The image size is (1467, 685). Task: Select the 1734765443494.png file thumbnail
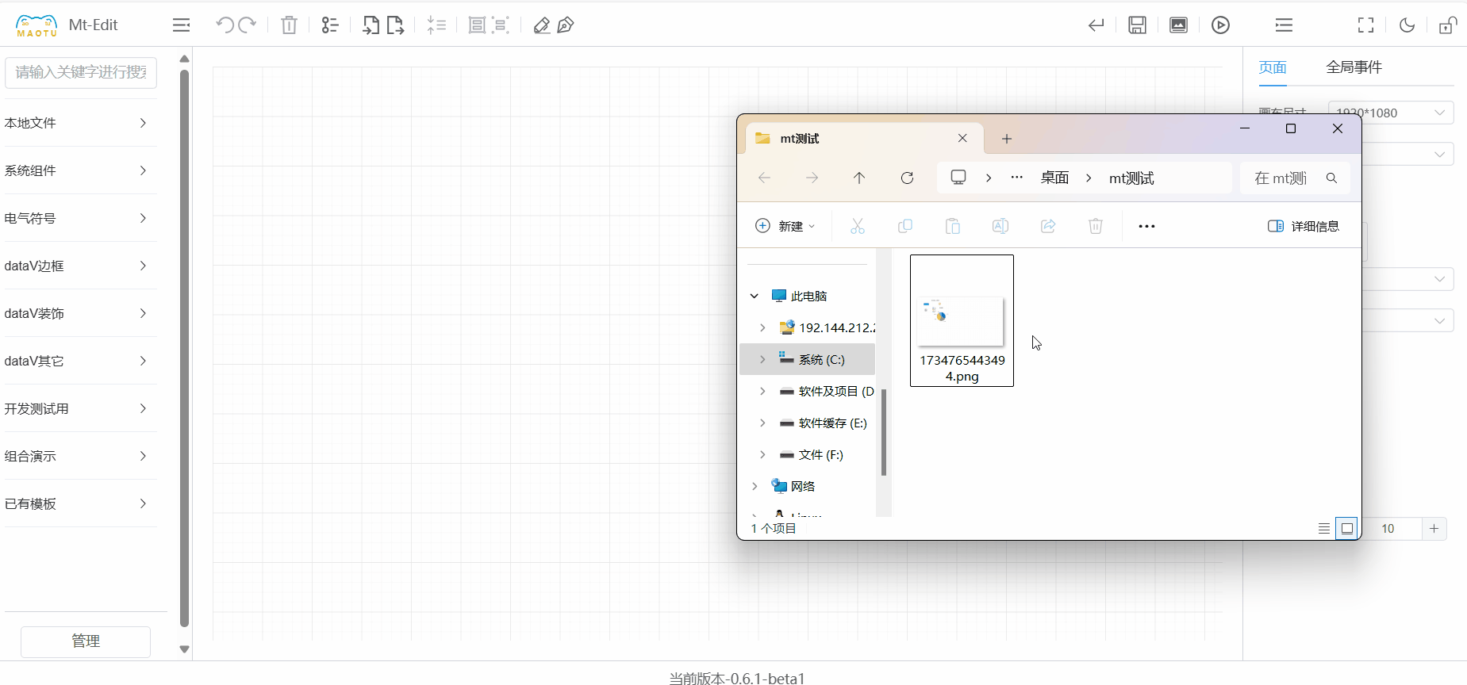tap(962, 320)
